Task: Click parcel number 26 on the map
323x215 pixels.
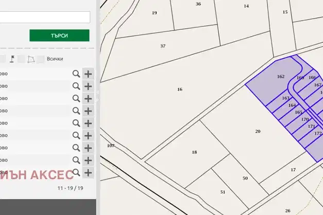Action: pyautogui.click(x=288, y=211)
